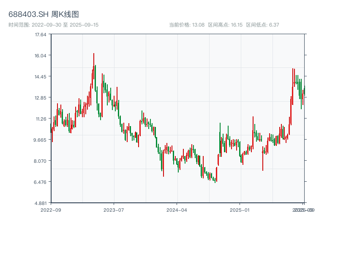Click the last candle at the chart's right edge
Viewport: 338px width, 253px height.
click(305, 91)
